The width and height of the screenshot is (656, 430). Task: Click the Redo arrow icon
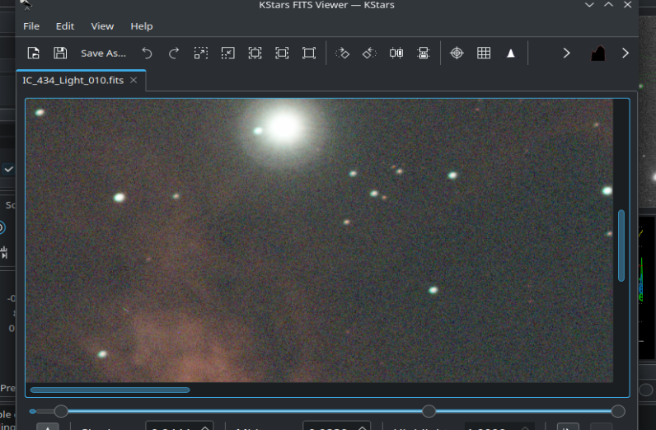tap(174, 53)
